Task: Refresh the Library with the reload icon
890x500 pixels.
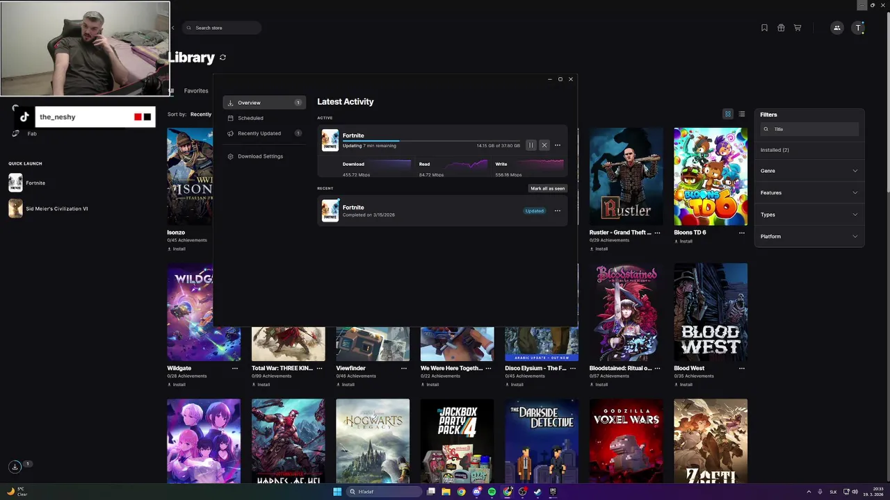Action: (222, 58)
